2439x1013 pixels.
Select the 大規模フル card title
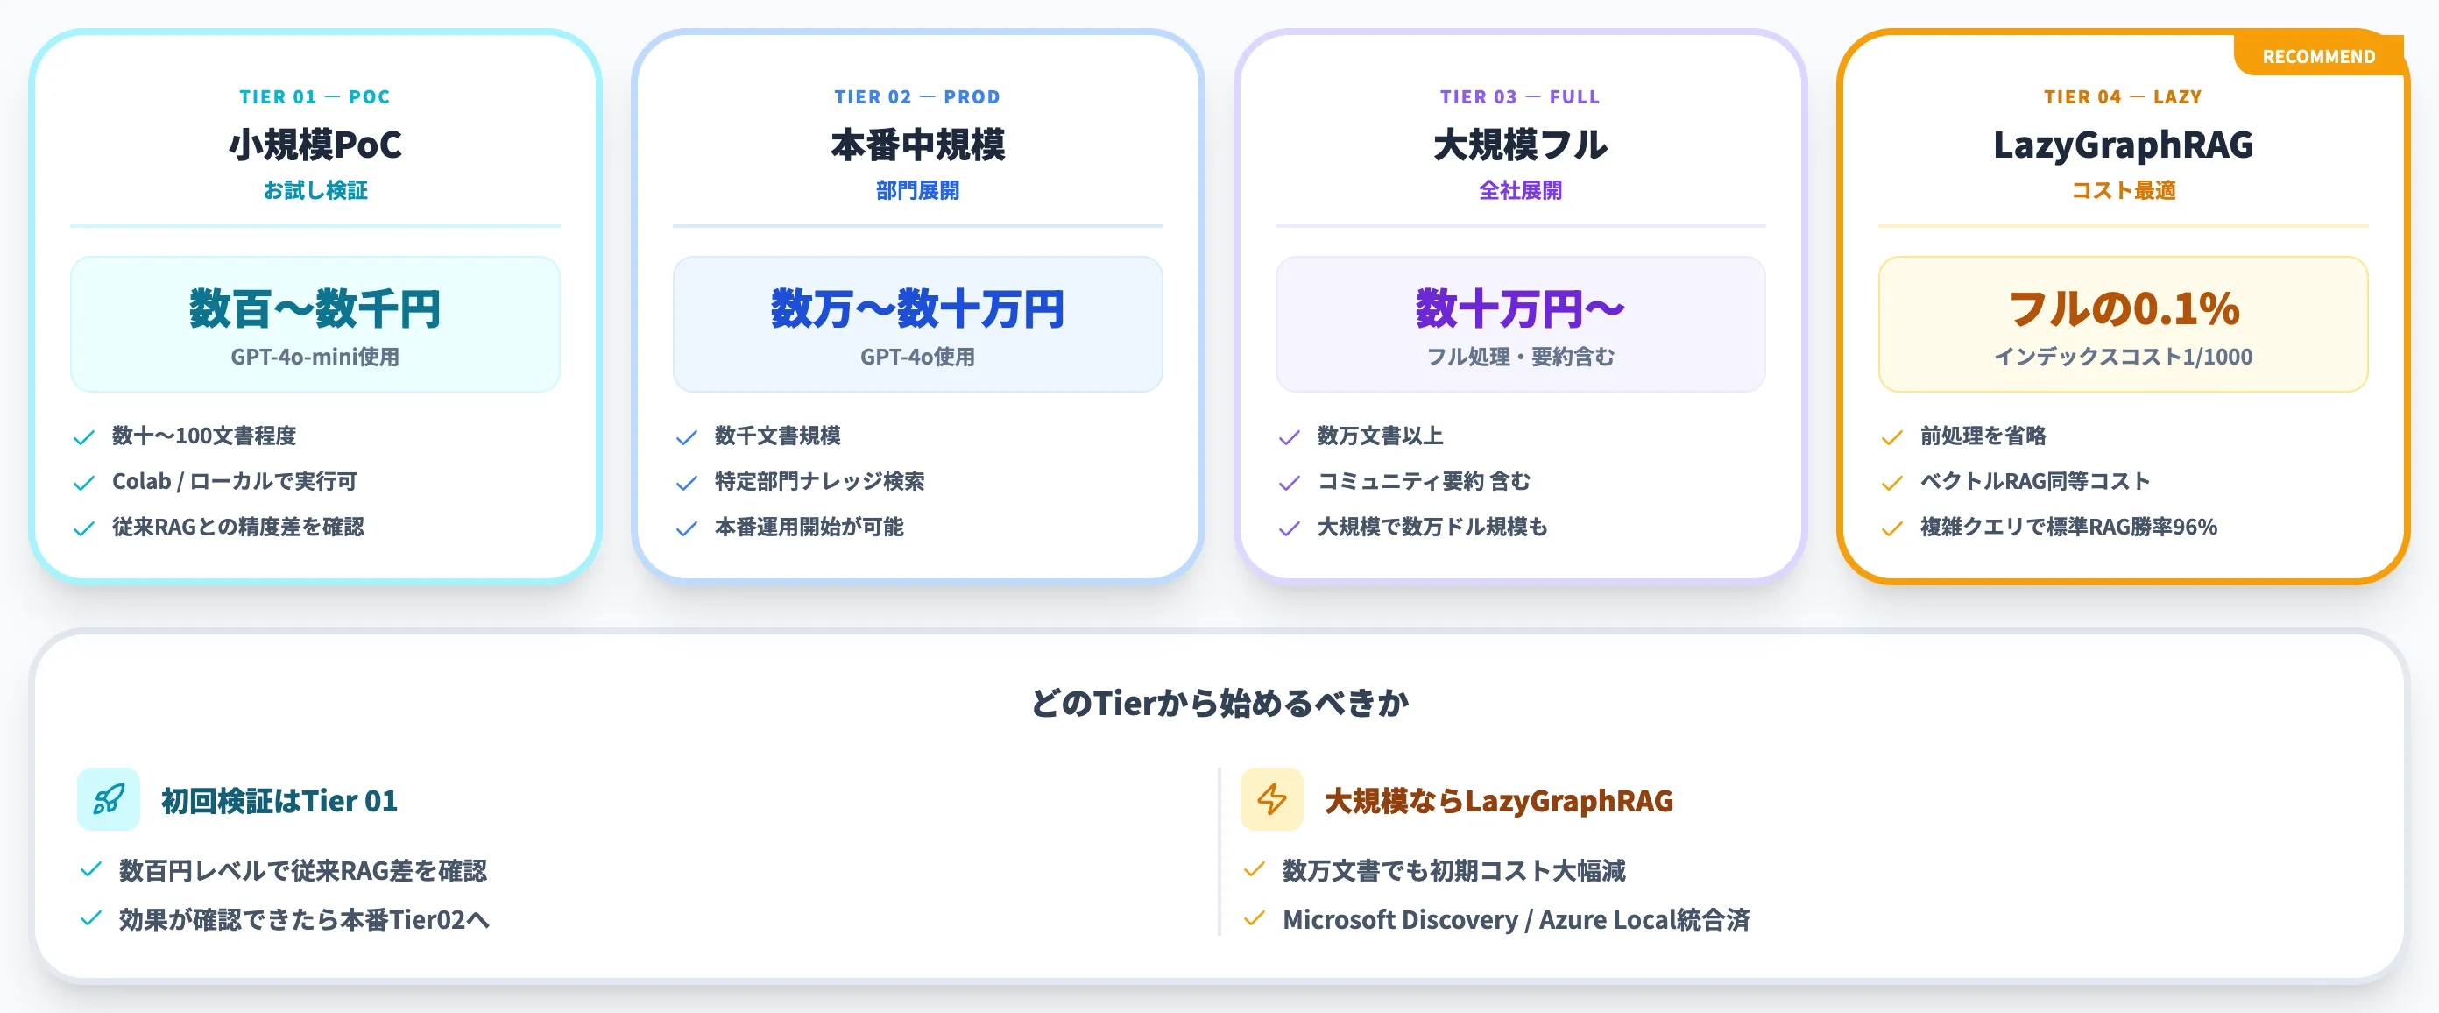1521,145
